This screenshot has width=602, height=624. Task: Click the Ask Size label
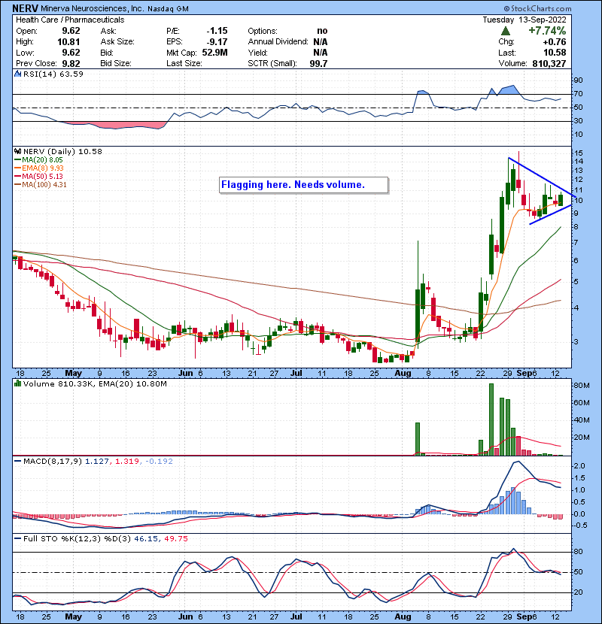[117, 42]
